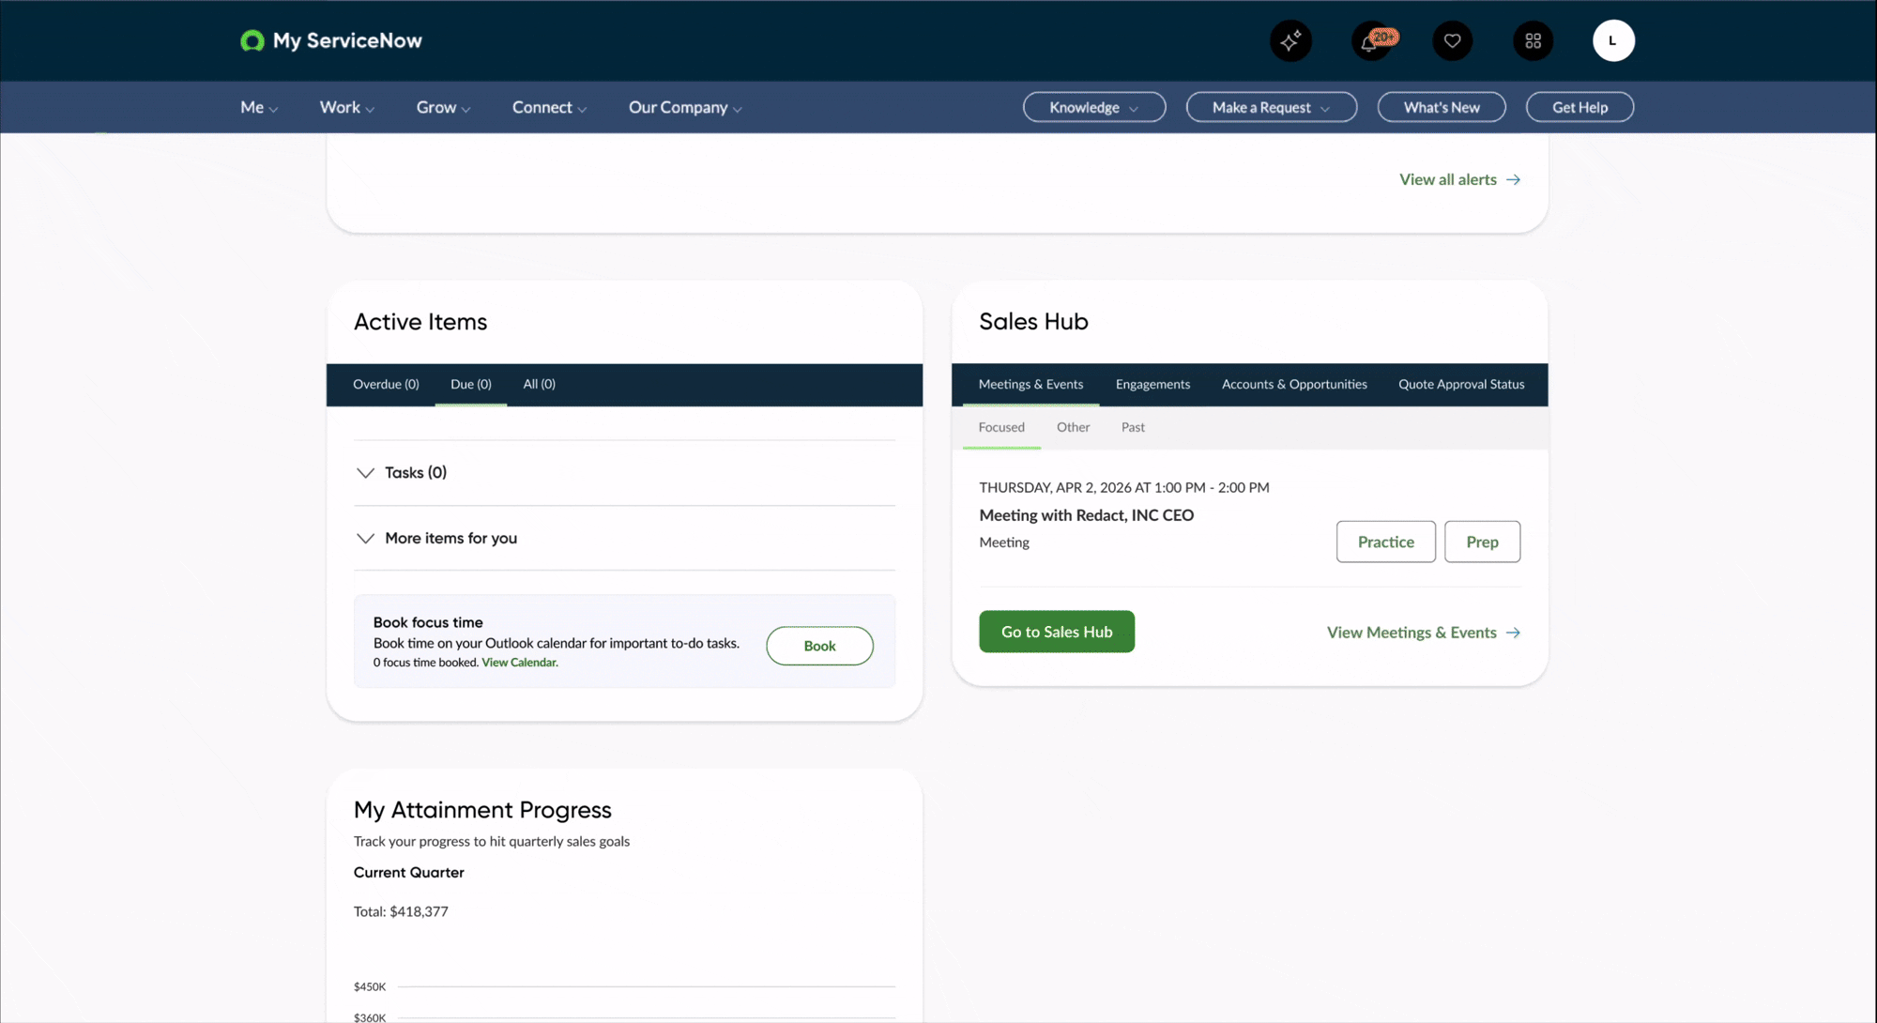This screenshot has height=1023, width=1877.
Task: Click Prep for the Redact INC meeting
Action: tap(1482, 542)
